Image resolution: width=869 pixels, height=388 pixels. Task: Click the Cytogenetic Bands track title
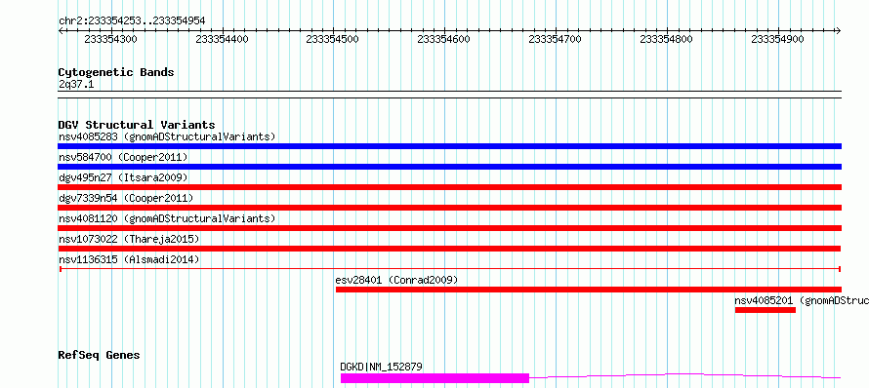click(x=116, y=72)
